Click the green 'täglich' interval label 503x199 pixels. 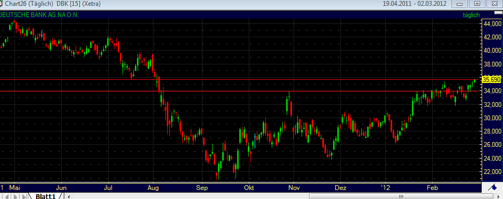(471, 15)
